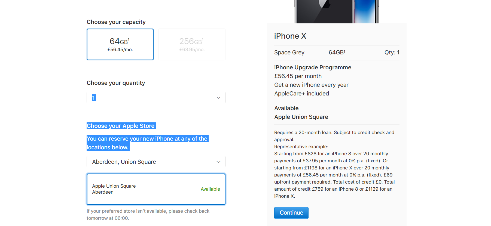This screenshot has width=491, height=226.
Task: Click the Choose your Apple Store heading
Action: (x=121, y=126)
